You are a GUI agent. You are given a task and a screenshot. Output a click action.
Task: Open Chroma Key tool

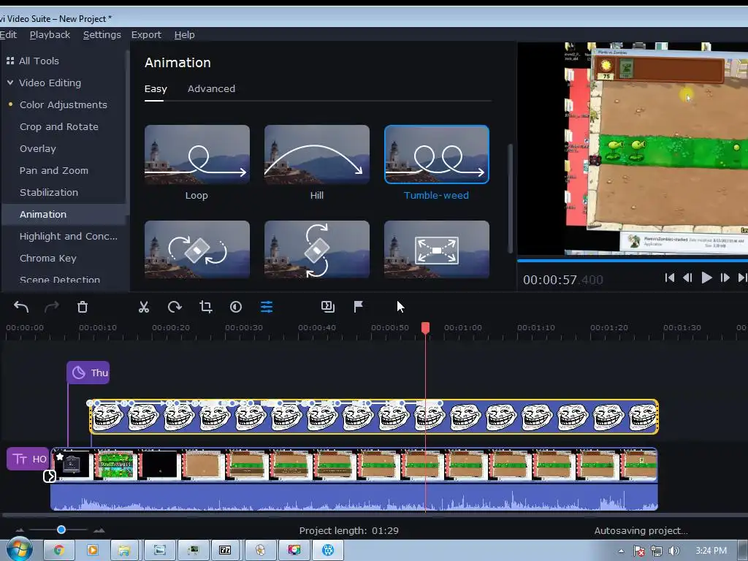point(47,258)
